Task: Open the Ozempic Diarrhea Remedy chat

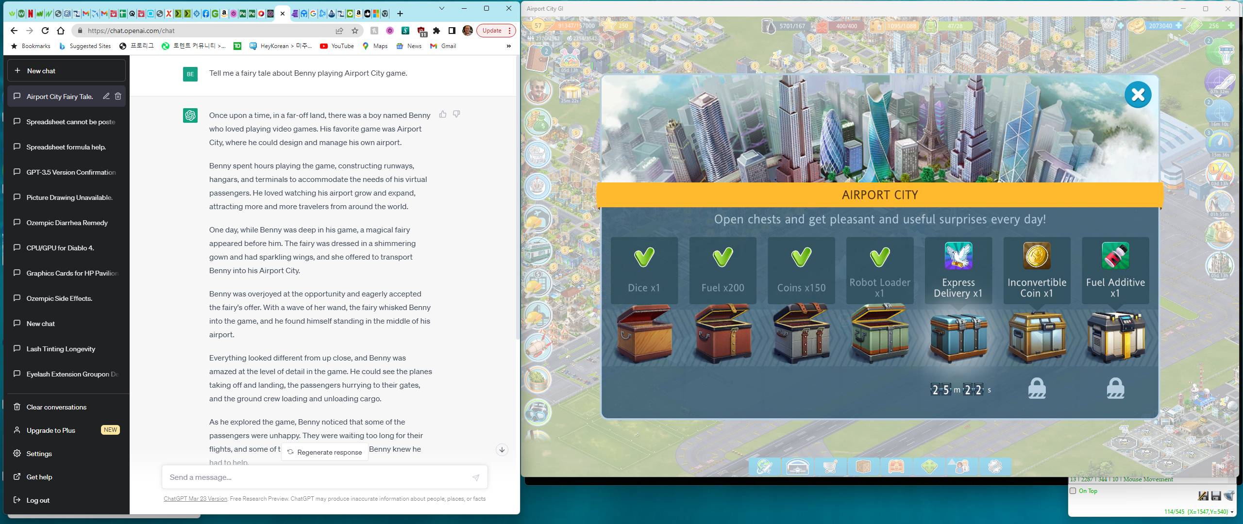Action: (x=67, y=223)
